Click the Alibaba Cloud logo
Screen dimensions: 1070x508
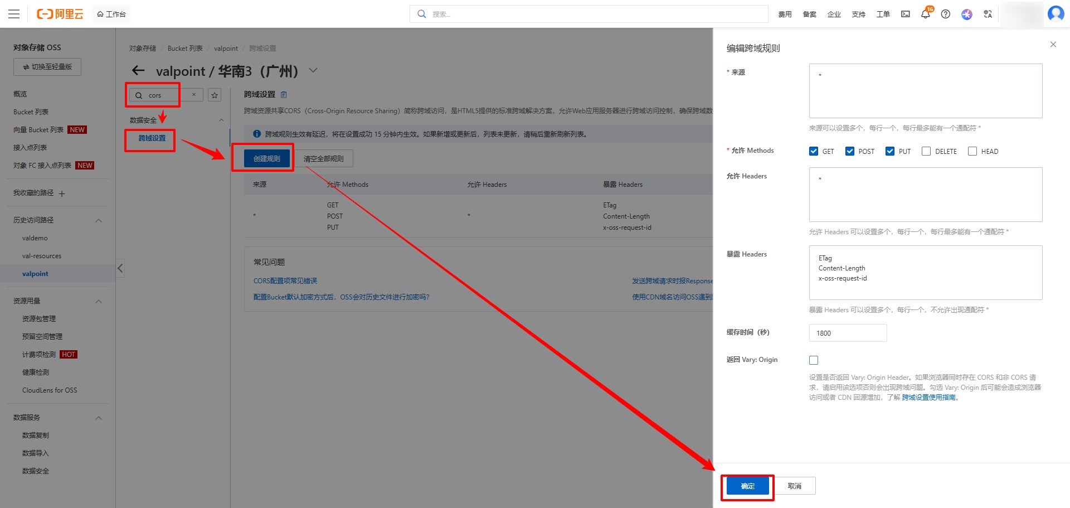coord(60,14)
